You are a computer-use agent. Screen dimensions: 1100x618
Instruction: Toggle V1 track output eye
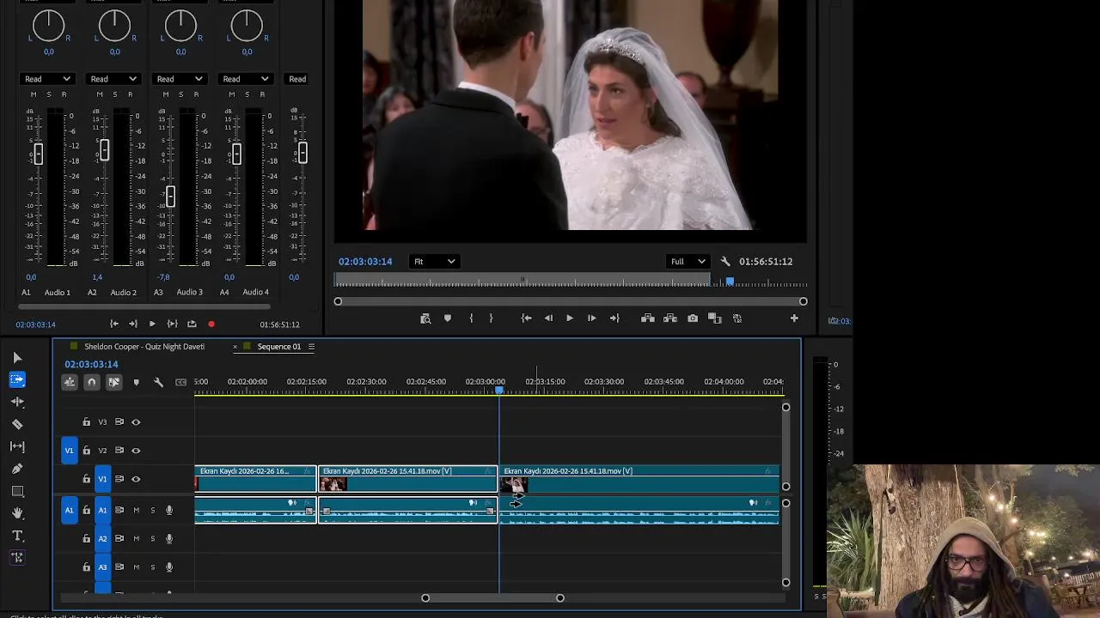point(136,479)
